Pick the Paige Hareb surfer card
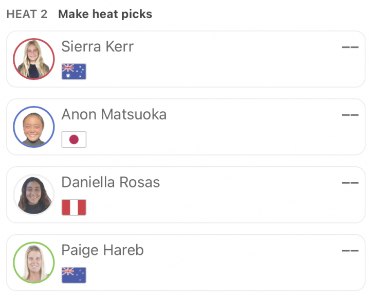The height and width of the screenshot is (294, 371). tap(186, 263)
